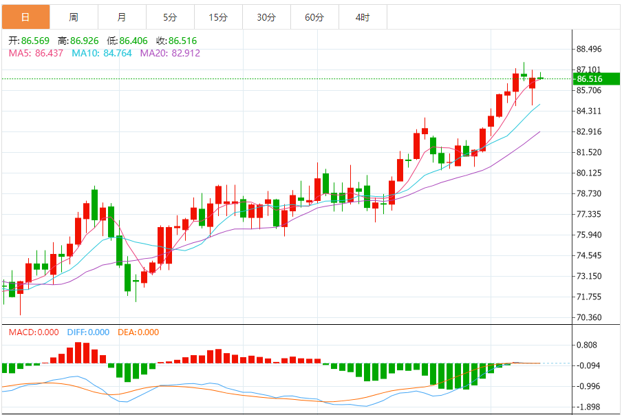Click the -1.898 MACD axis label
This screenshot has height=415, width=622.
click(x=587, y=407)
